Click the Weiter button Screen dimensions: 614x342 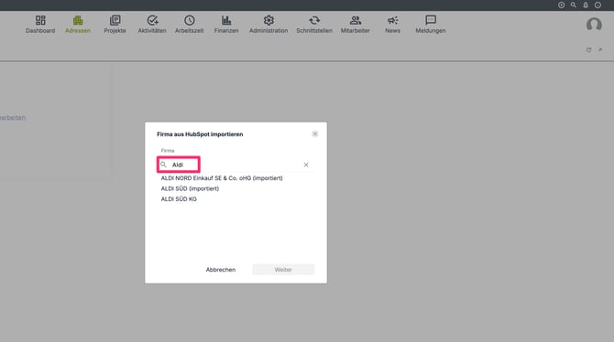pos(283,270)
